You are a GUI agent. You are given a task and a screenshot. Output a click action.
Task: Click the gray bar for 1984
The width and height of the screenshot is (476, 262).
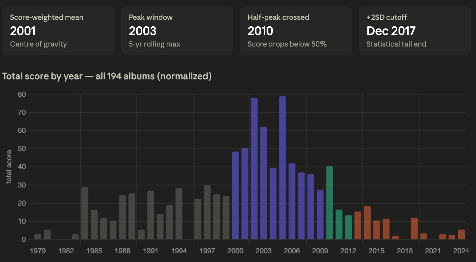pos(85,213)
